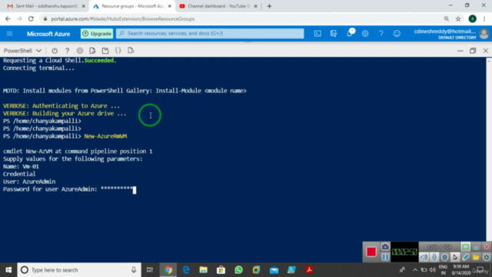The width and height of the screenshot is (492, 277).
Task: Open the Chrome profile avatar
Action: point(473,18)
